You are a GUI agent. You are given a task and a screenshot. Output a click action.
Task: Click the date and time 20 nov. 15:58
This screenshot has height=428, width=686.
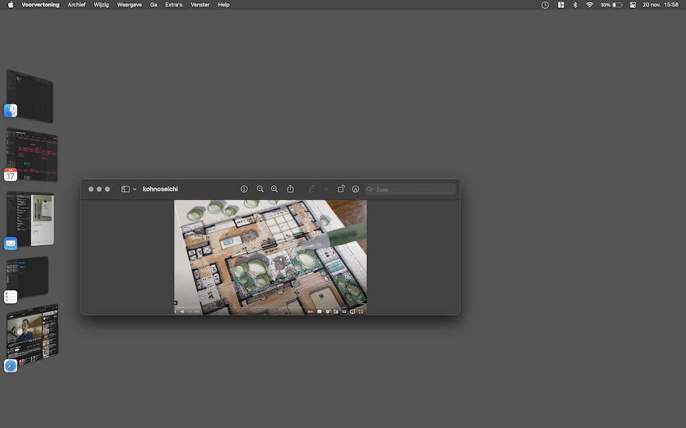661,5
